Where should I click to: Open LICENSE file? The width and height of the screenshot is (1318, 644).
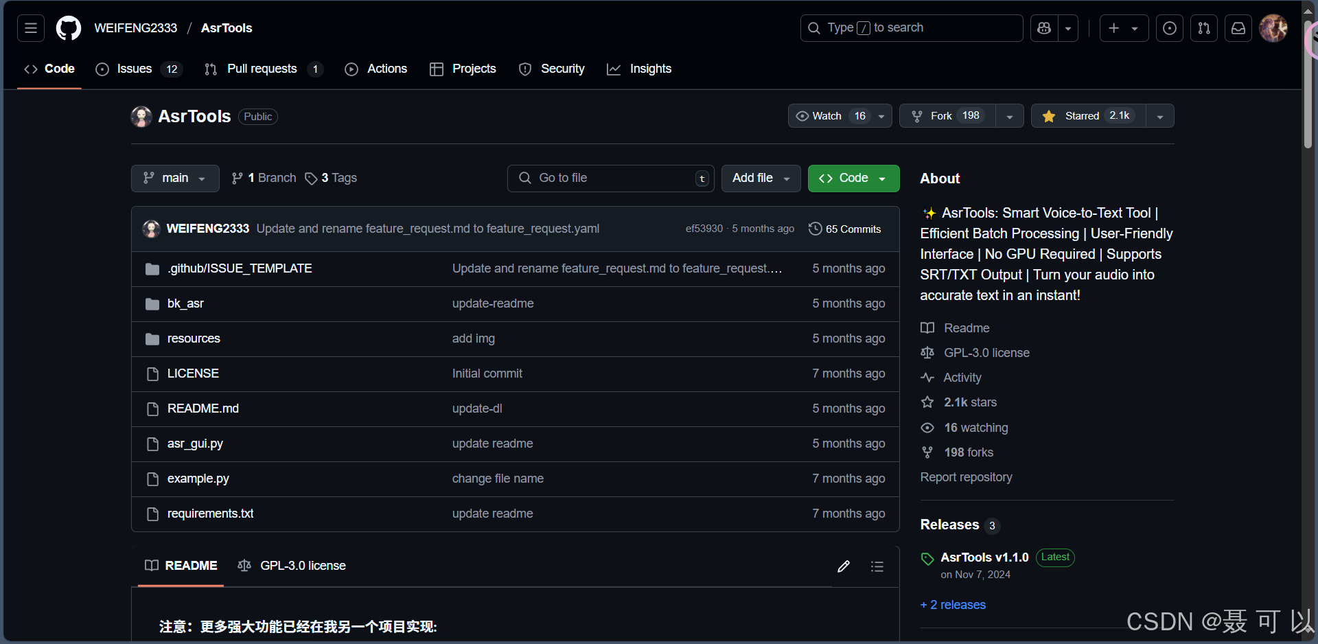coord(193,373)
